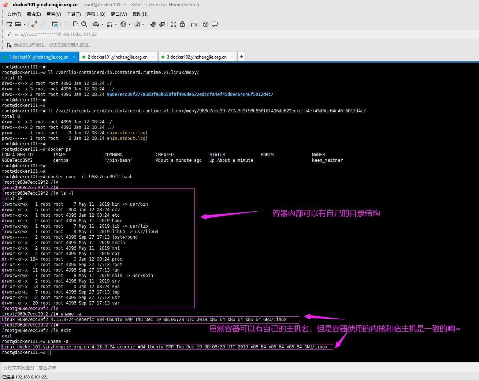The width and height of the screenshot is (479, 381).
Task: Click the Help question mark icon
Action: tap(206, 24)
